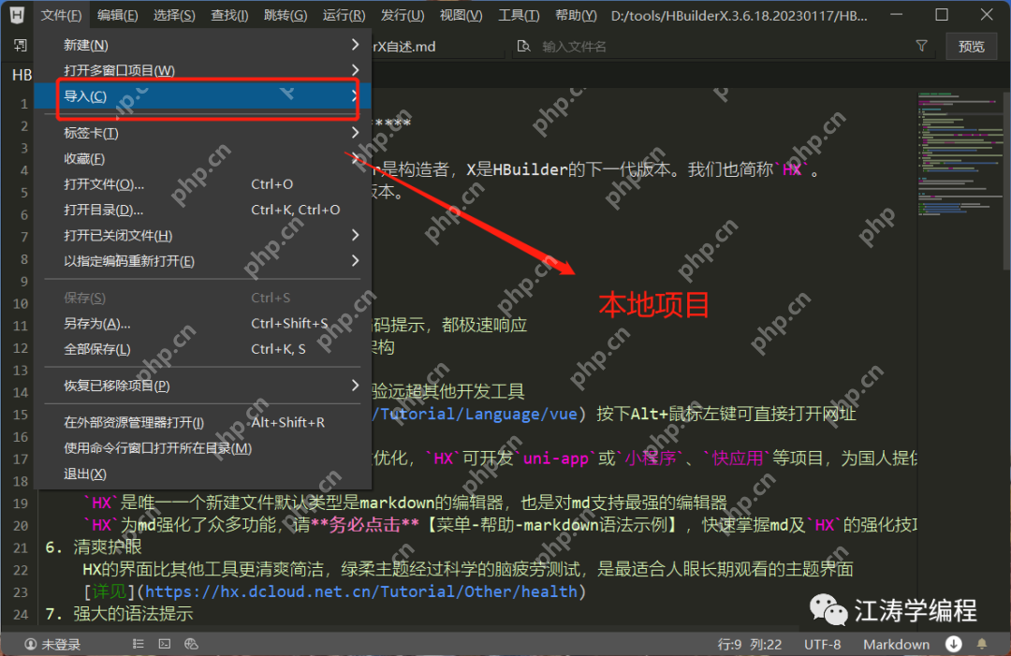Open the terminal icon in status bar
Viewport: 1011px width, 656px height.
[x=165, y=644]
